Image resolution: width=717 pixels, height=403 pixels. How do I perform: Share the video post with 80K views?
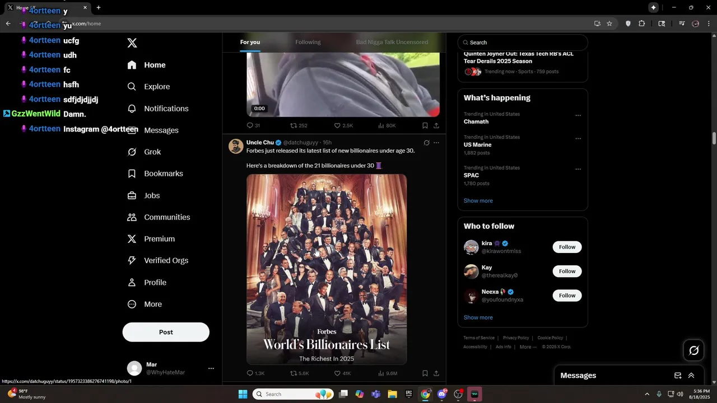(436, 125)
